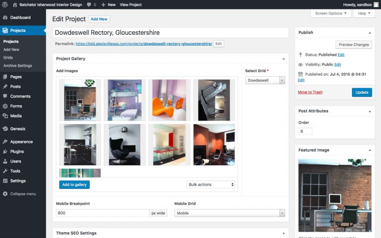Viewport: 381px width, 238px height.
Task: Open the Dashboard menu item
Action: pos(20,18)
